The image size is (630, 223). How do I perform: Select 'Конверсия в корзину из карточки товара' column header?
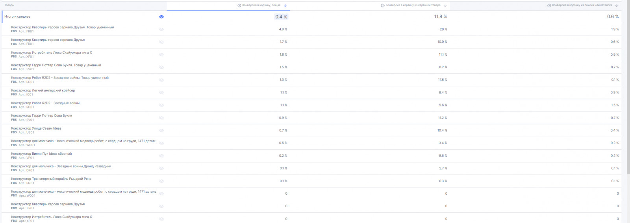tap(413, 5)
